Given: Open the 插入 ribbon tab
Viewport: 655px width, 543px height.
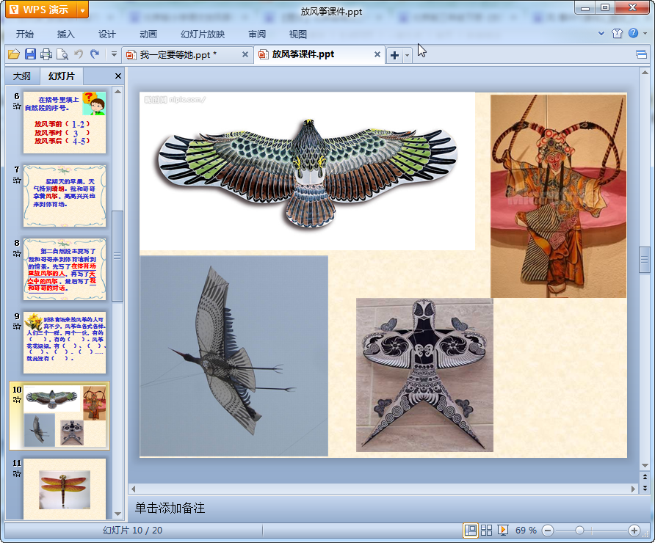Looking at the screenshot, I should (65, 34).
